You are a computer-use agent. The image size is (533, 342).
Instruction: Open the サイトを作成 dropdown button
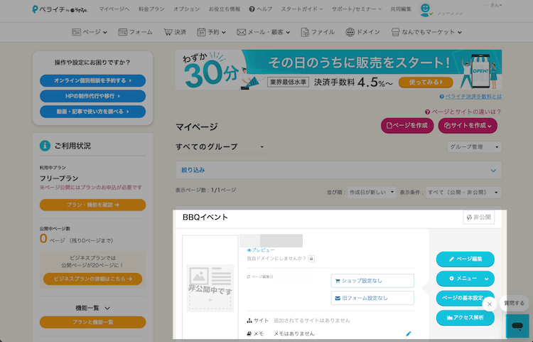(468, 126)
